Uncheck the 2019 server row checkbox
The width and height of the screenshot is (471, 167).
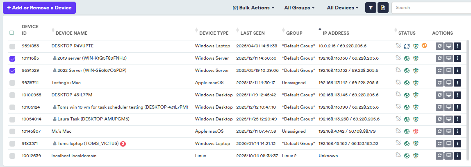(x=12, y=59)
